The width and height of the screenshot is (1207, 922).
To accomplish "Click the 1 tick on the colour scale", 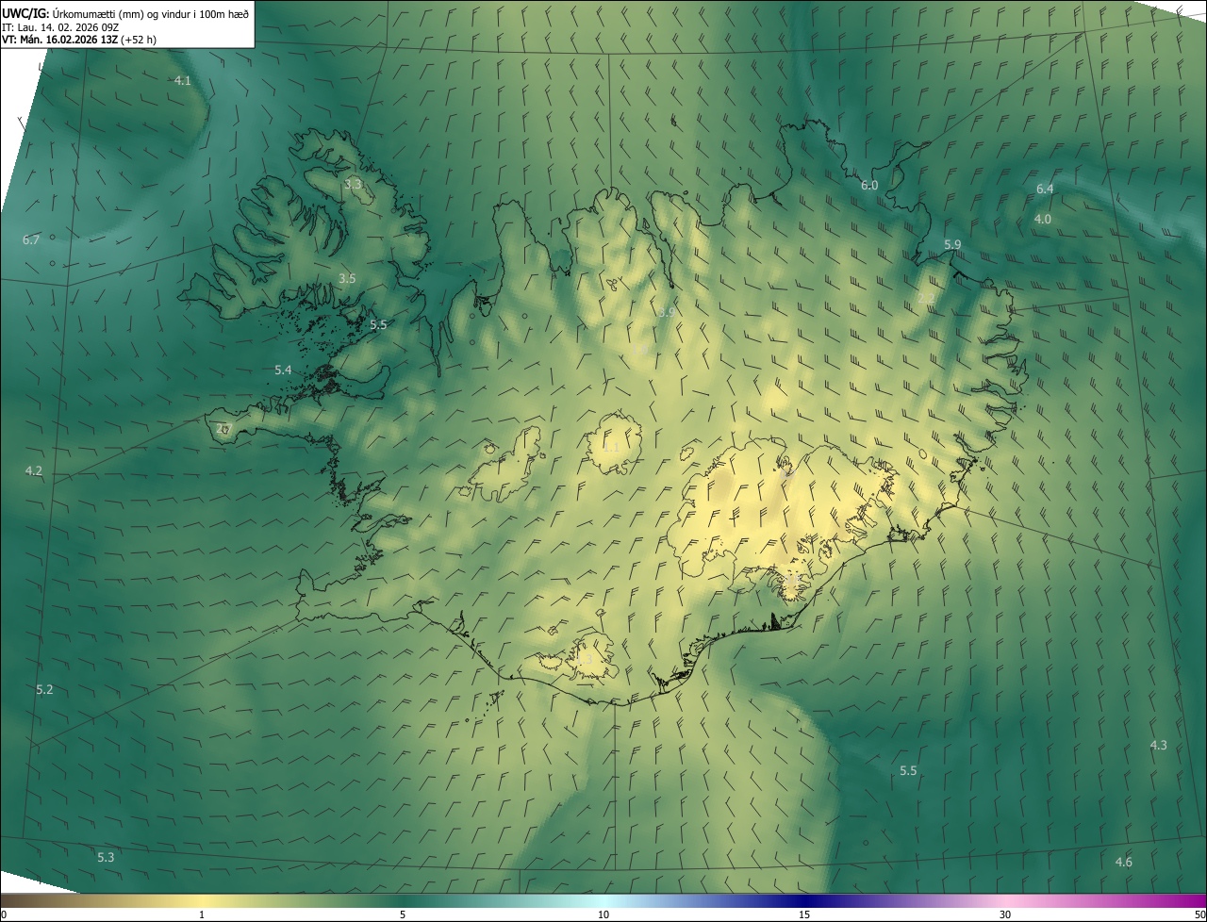I will [202, 915].
